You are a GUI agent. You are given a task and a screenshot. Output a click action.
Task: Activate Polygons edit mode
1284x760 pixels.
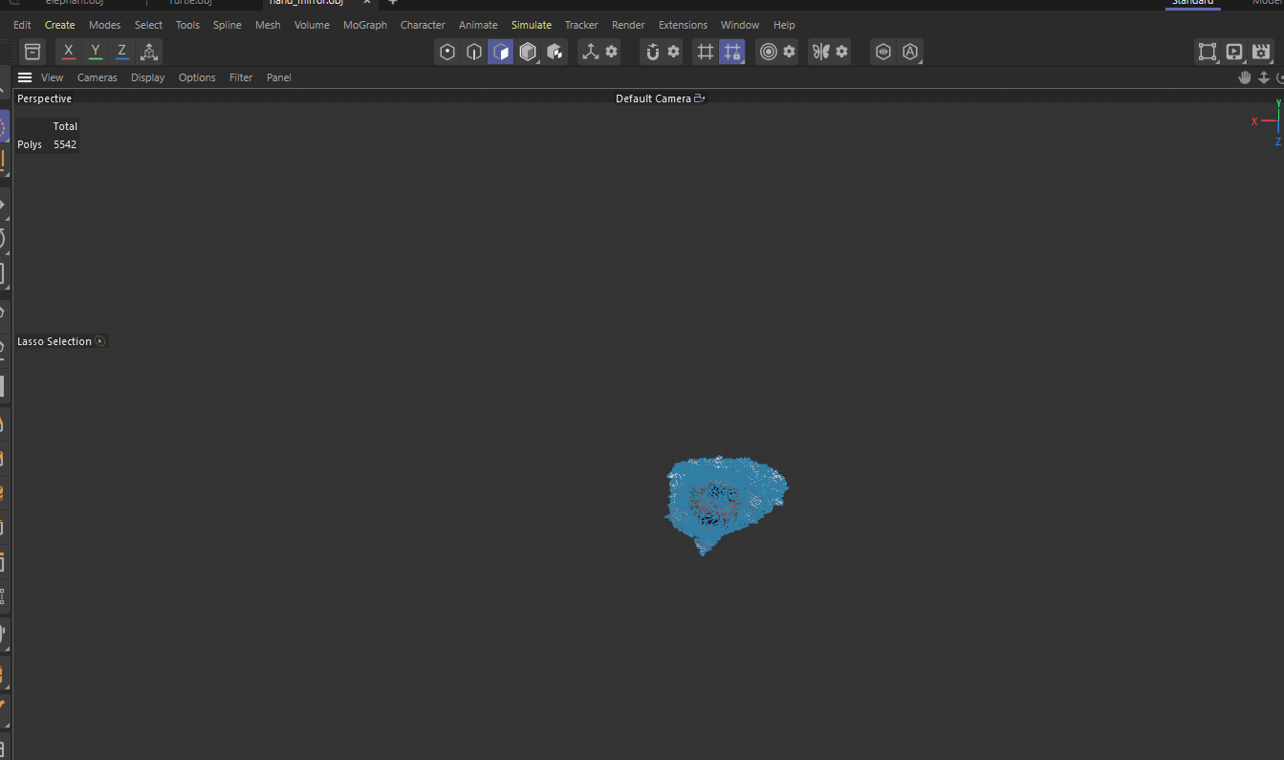pyautogui.click(x=500, y=52)
